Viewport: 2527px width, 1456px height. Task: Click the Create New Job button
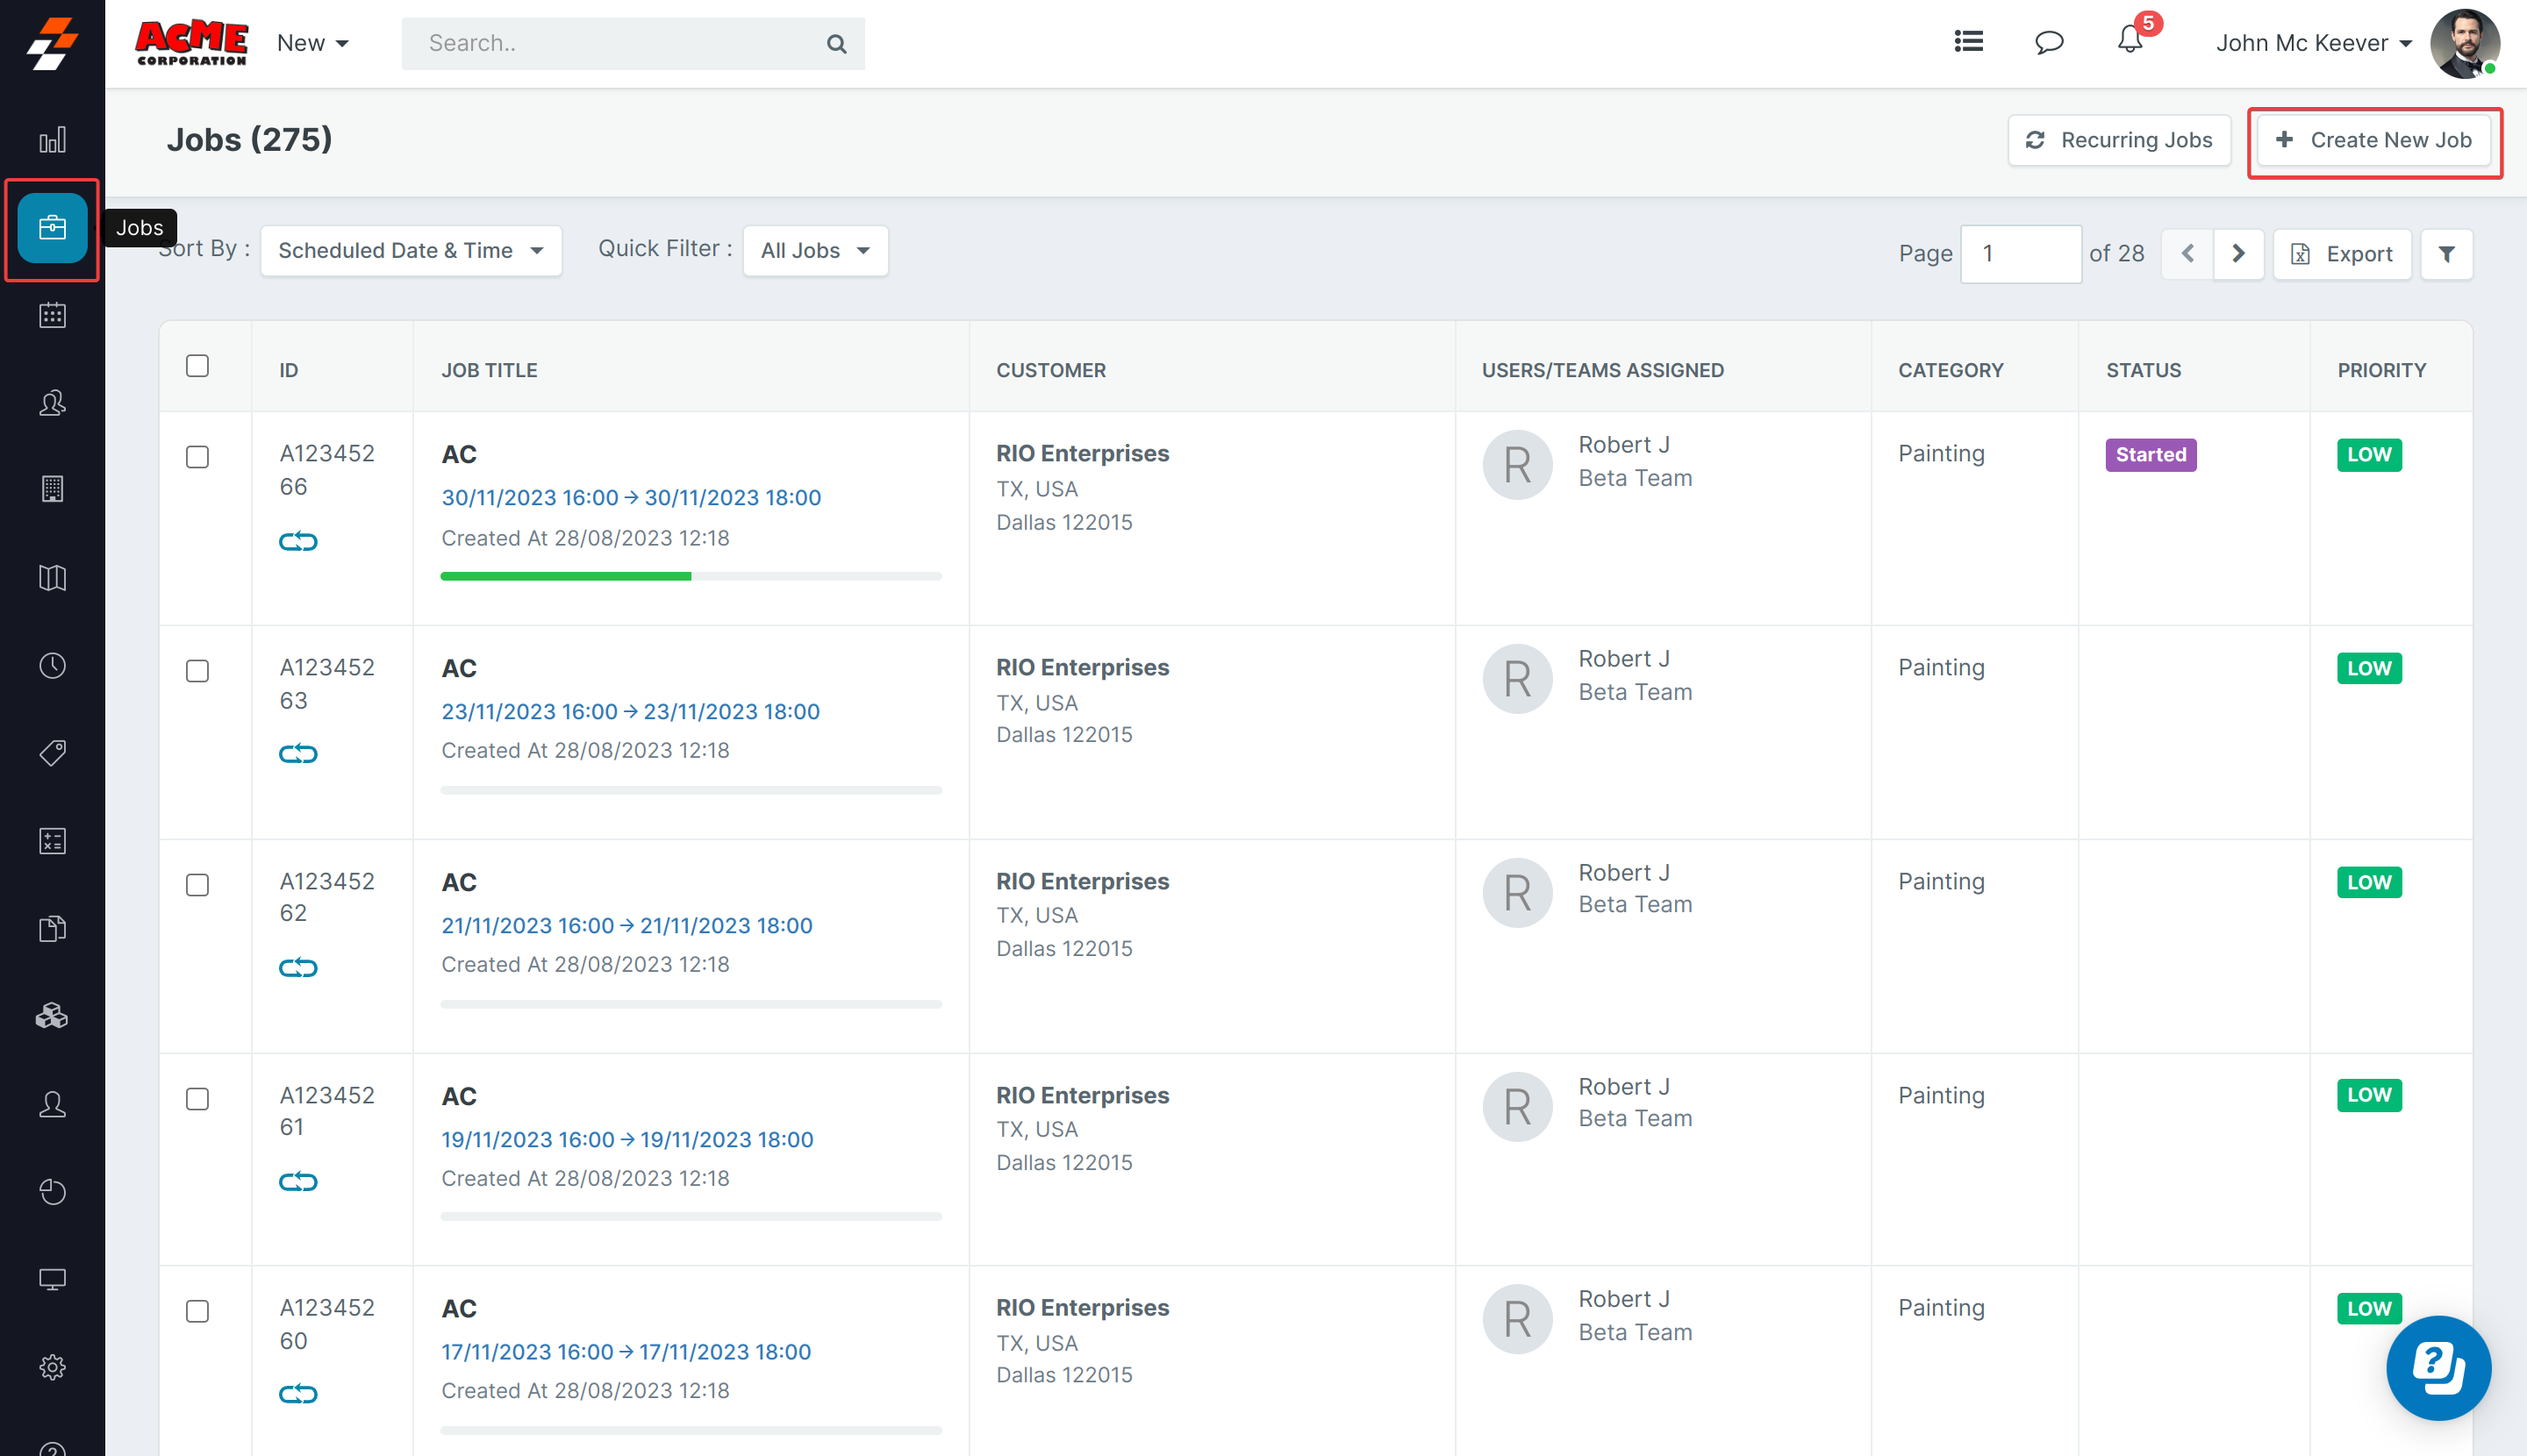pos(2374,140)
